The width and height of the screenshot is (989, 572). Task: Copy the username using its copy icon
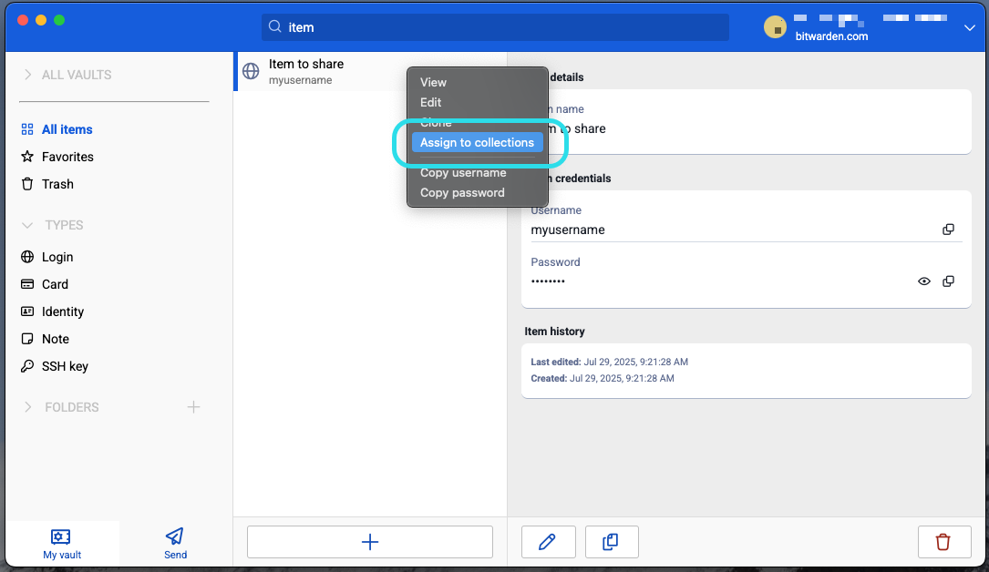coord(948,229)
